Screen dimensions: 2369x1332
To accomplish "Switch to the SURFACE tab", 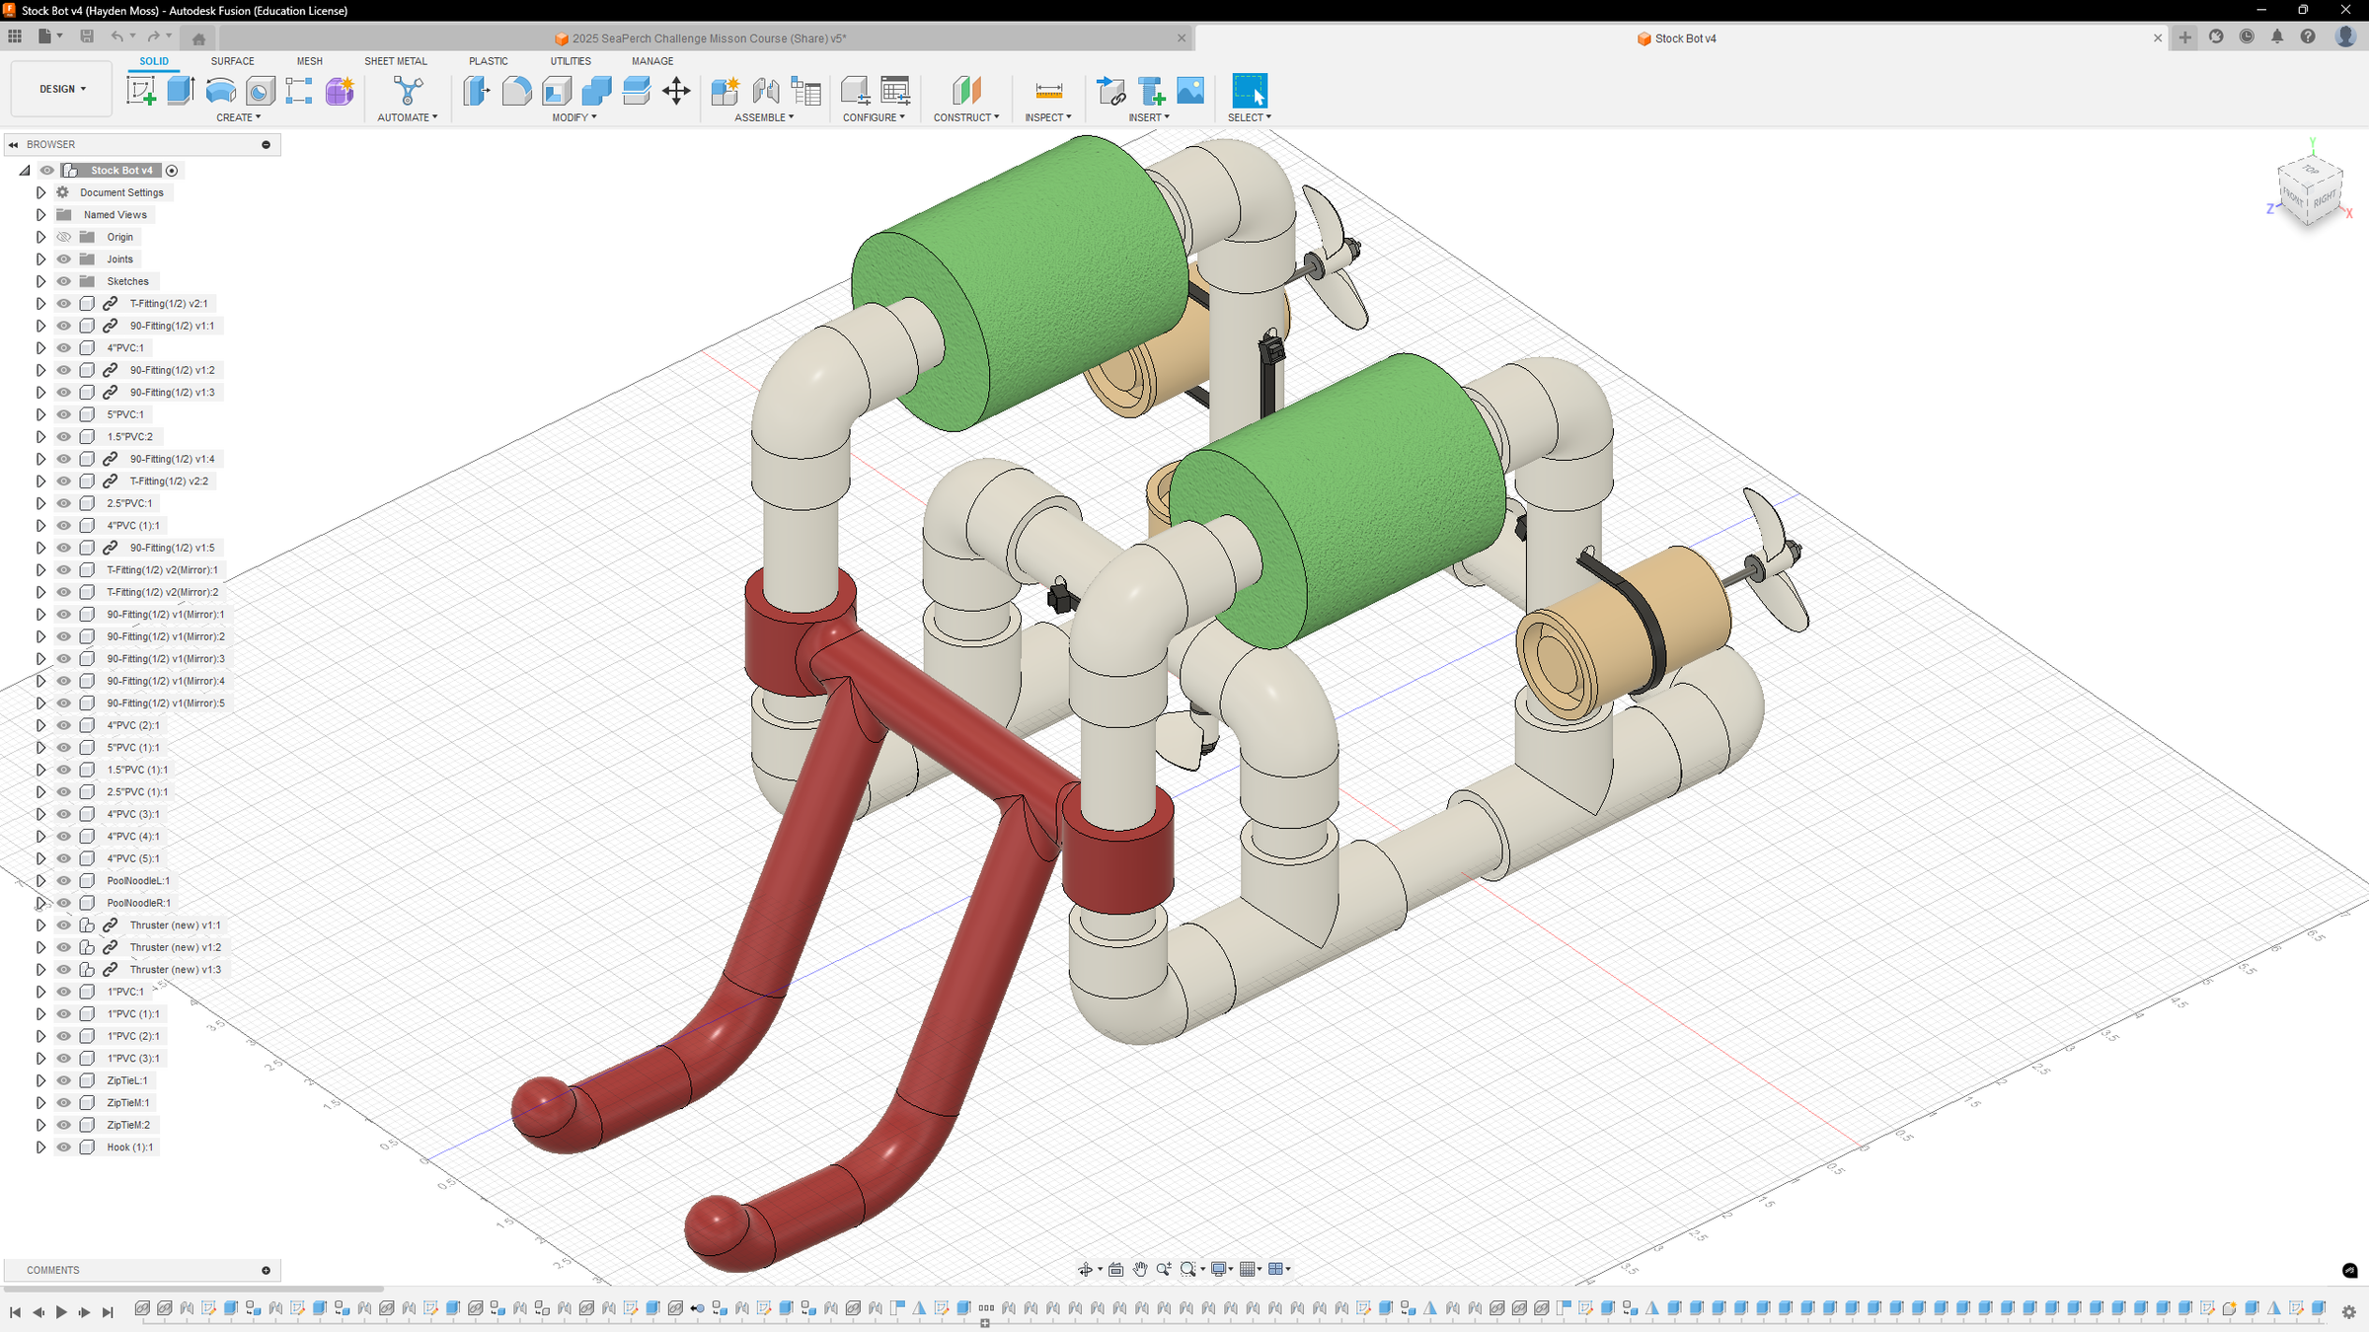I will pyautogui.click(x=232, y=61).
